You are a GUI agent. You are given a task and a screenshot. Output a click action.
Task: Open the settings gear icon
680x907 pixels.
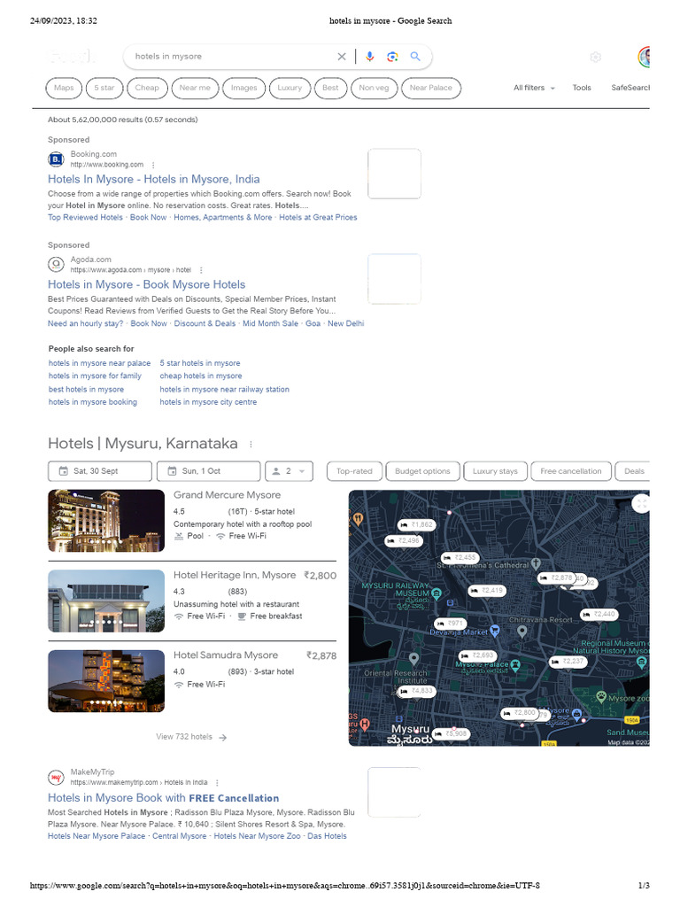596,57
